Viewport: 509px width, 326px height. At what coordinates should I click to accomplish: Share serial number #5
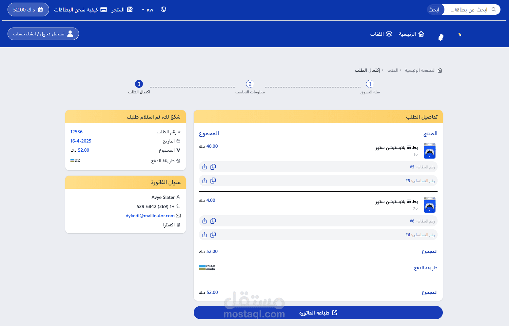pos(205,181)
